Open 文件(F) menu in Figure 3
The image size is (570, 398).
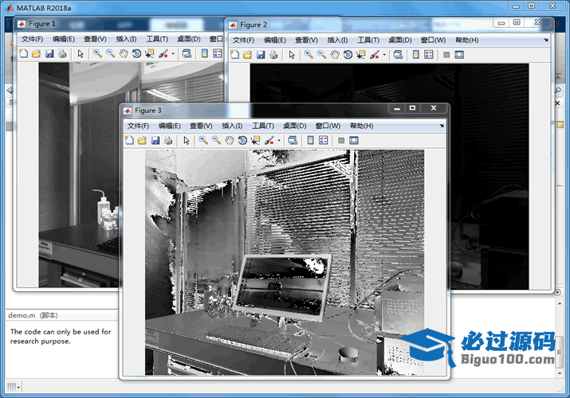tap(138, 126)
